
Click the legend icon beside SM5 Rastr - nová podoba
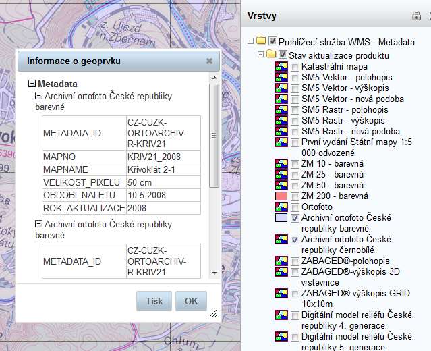[x=281, y=131]
